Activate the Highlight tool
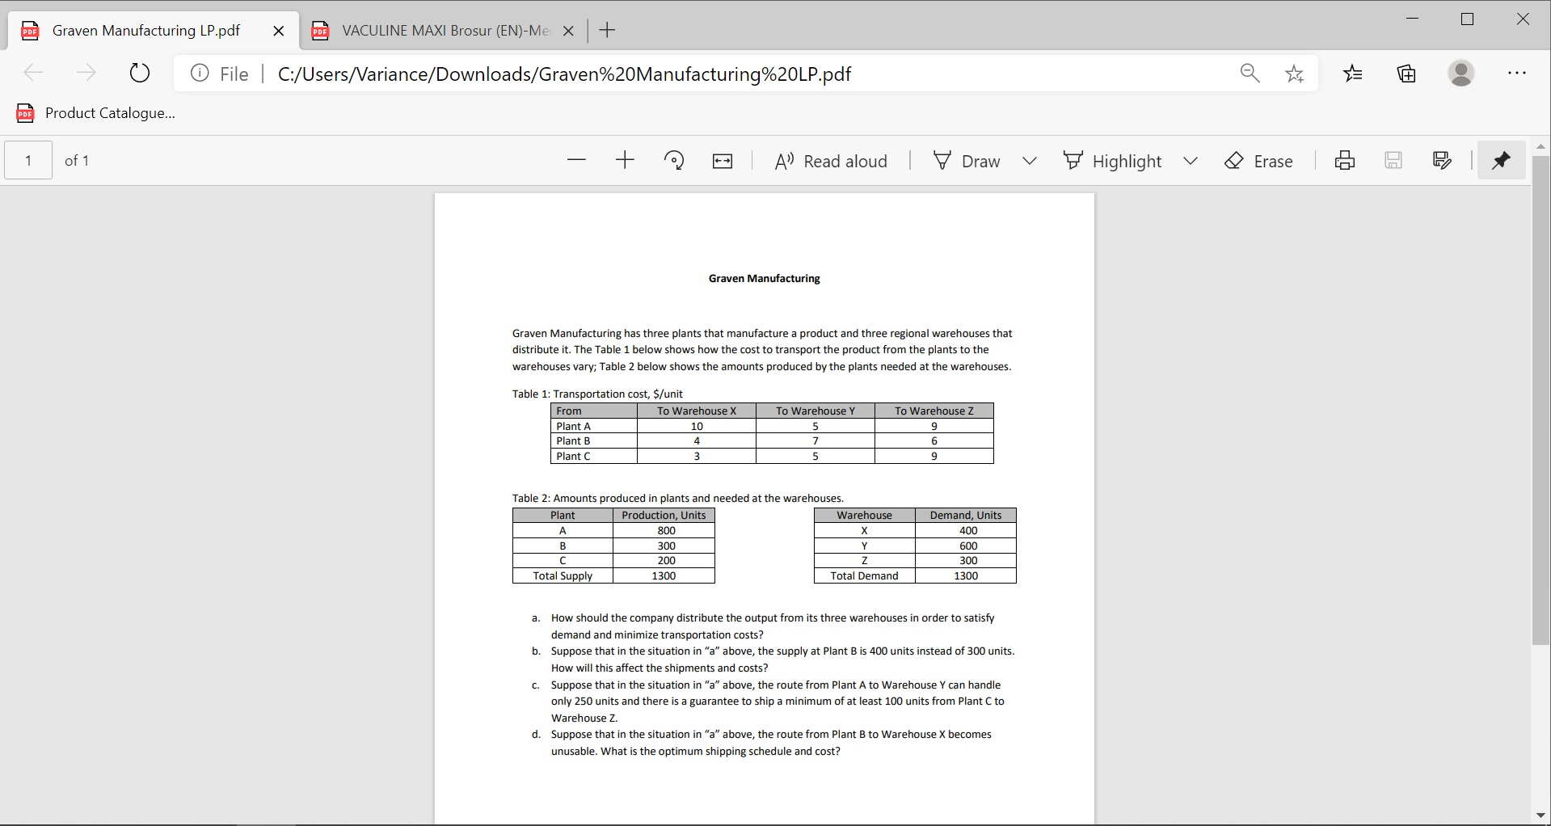 pos(1112,160)
